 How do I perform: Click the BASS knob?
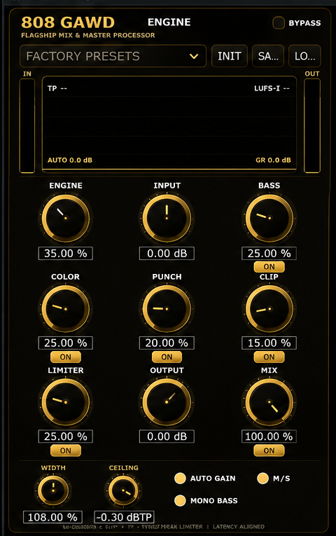point(269,218)
